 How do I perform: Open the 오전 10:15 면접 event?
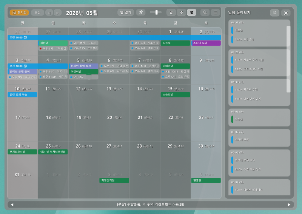click(176, 71)
